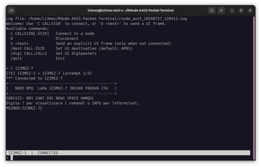
Task: Click 'CONNECTED' status in status bar
Action: [48, 153]
